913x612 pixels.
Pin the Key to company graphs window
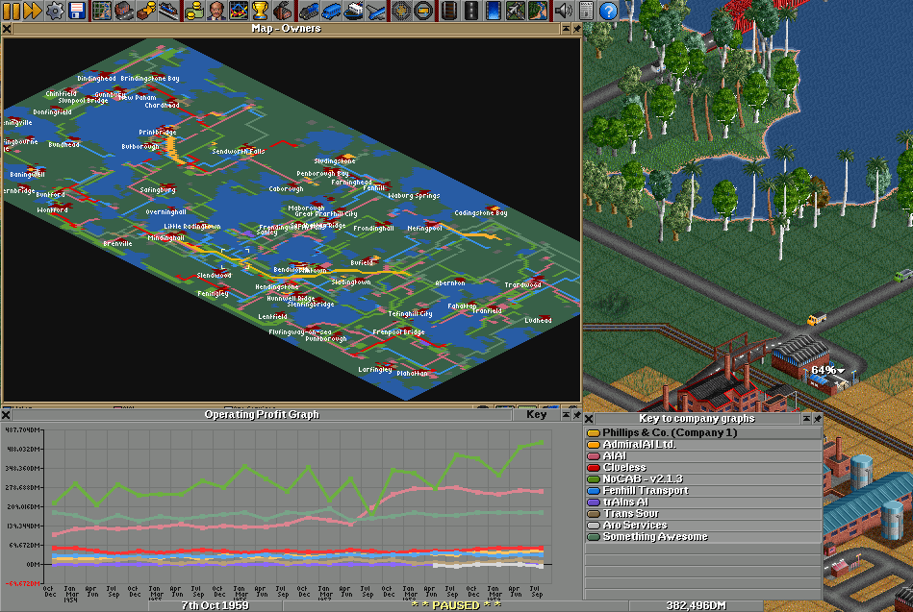[818, 419]
